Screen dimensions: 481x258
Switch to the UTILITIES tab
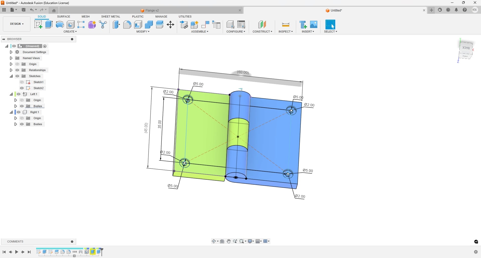(x=185, y=17)
